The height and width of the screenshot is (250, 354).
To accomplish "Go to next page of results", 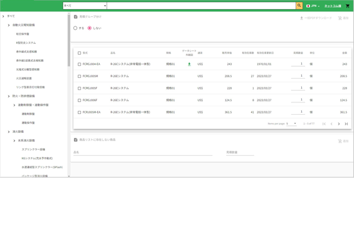I will [339, 124].
